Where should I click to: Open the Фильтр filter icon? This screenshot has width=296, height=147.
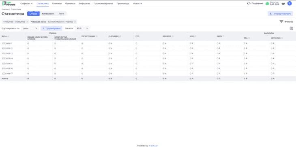pyautogui.click(x=281, y=22)
